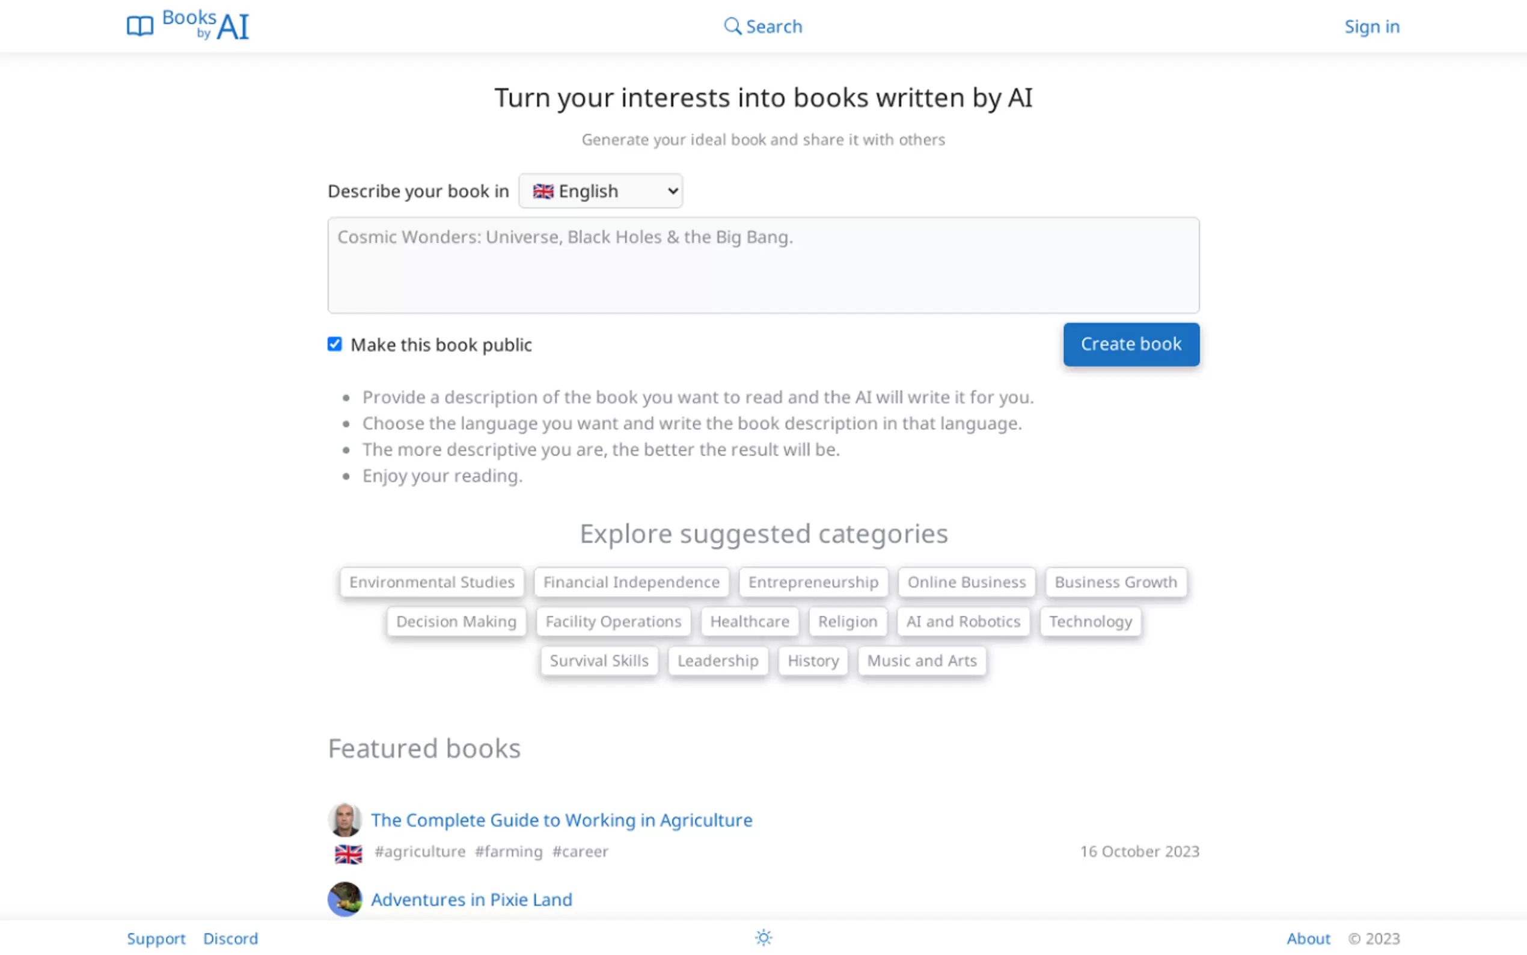The image size is (1527, 955).
Task: Select the Environmental Studies category
Action: click(432, 582)
